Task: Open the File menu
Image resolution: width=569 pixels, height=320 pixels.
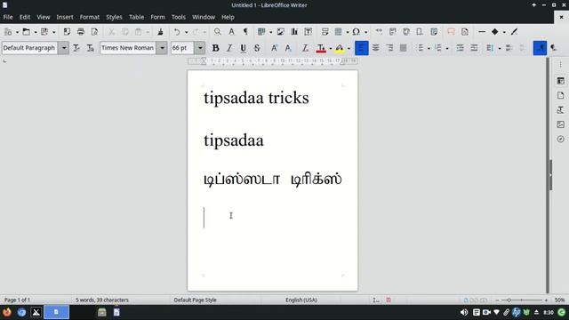Action: (x=8, y=17)
